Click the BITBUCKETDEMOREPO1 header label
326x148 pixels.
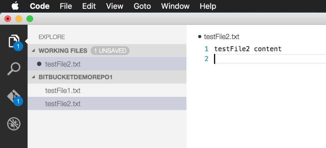(x=75, y=77)
